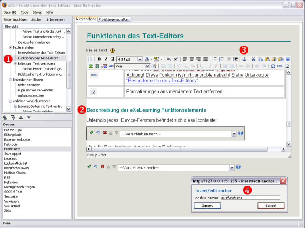This screenshot has width=305, height=228.
Task: Apply subscript formatting
Action: click(169, 59)
